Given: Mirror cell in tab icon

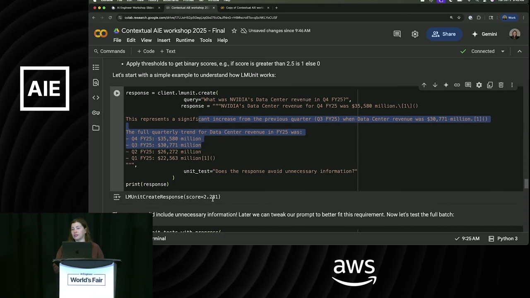Looking at the screenshot, I should pos(490,85).
